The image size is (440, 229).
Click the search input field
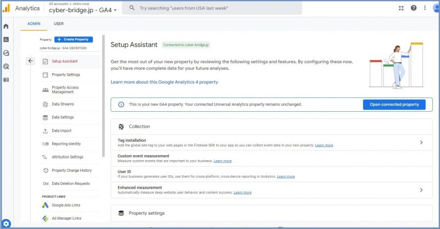coord(212,8)
